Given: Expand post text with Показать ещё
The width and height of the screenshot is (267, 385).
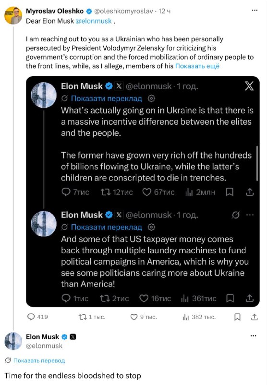Looking at the screenshot, I should pyautogui.click(x=197, y=66).
